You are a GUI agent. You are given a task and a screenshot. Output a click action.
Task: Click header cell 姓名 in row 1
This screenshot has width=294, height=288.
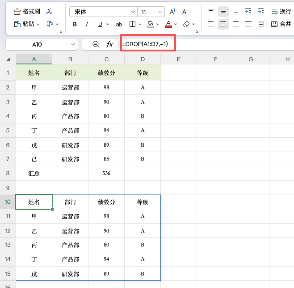[34, 73]
